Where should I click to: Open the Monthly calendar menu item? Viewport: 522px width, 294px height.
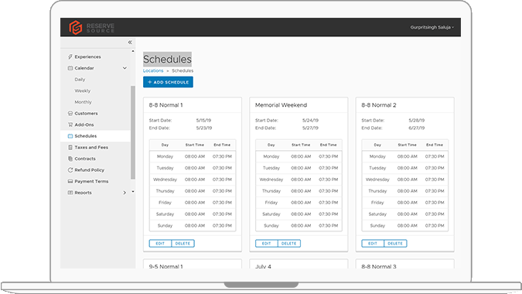[83, 102]
